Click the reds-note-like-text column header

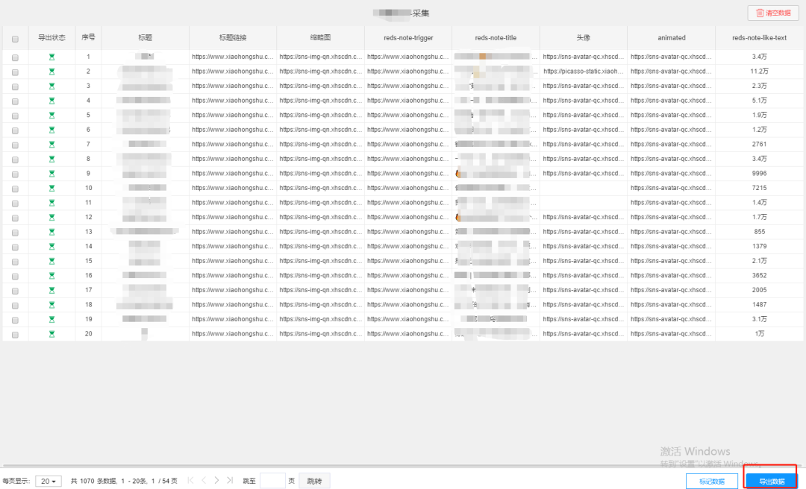coord(759,37)
